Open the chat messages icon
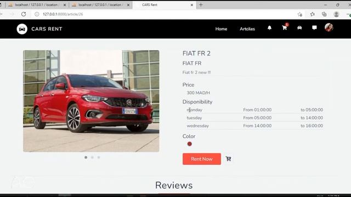Image resolution: width=351 pixels, height=197 pixels. tap(314, 28)
